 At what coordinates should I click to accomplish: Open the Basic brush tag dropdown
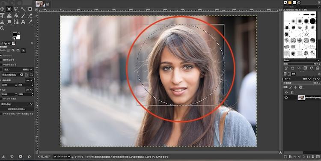coord(302,60)
